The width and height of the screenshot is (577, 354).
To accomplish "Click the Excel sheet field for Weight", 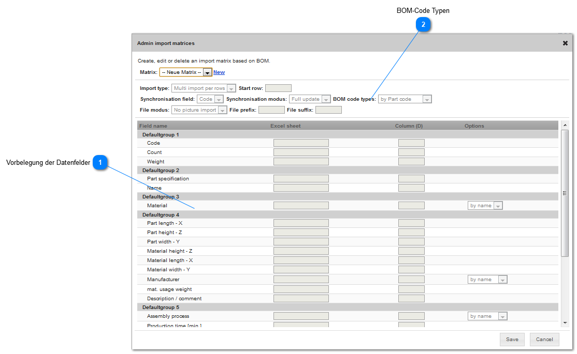I will [301, 162].
